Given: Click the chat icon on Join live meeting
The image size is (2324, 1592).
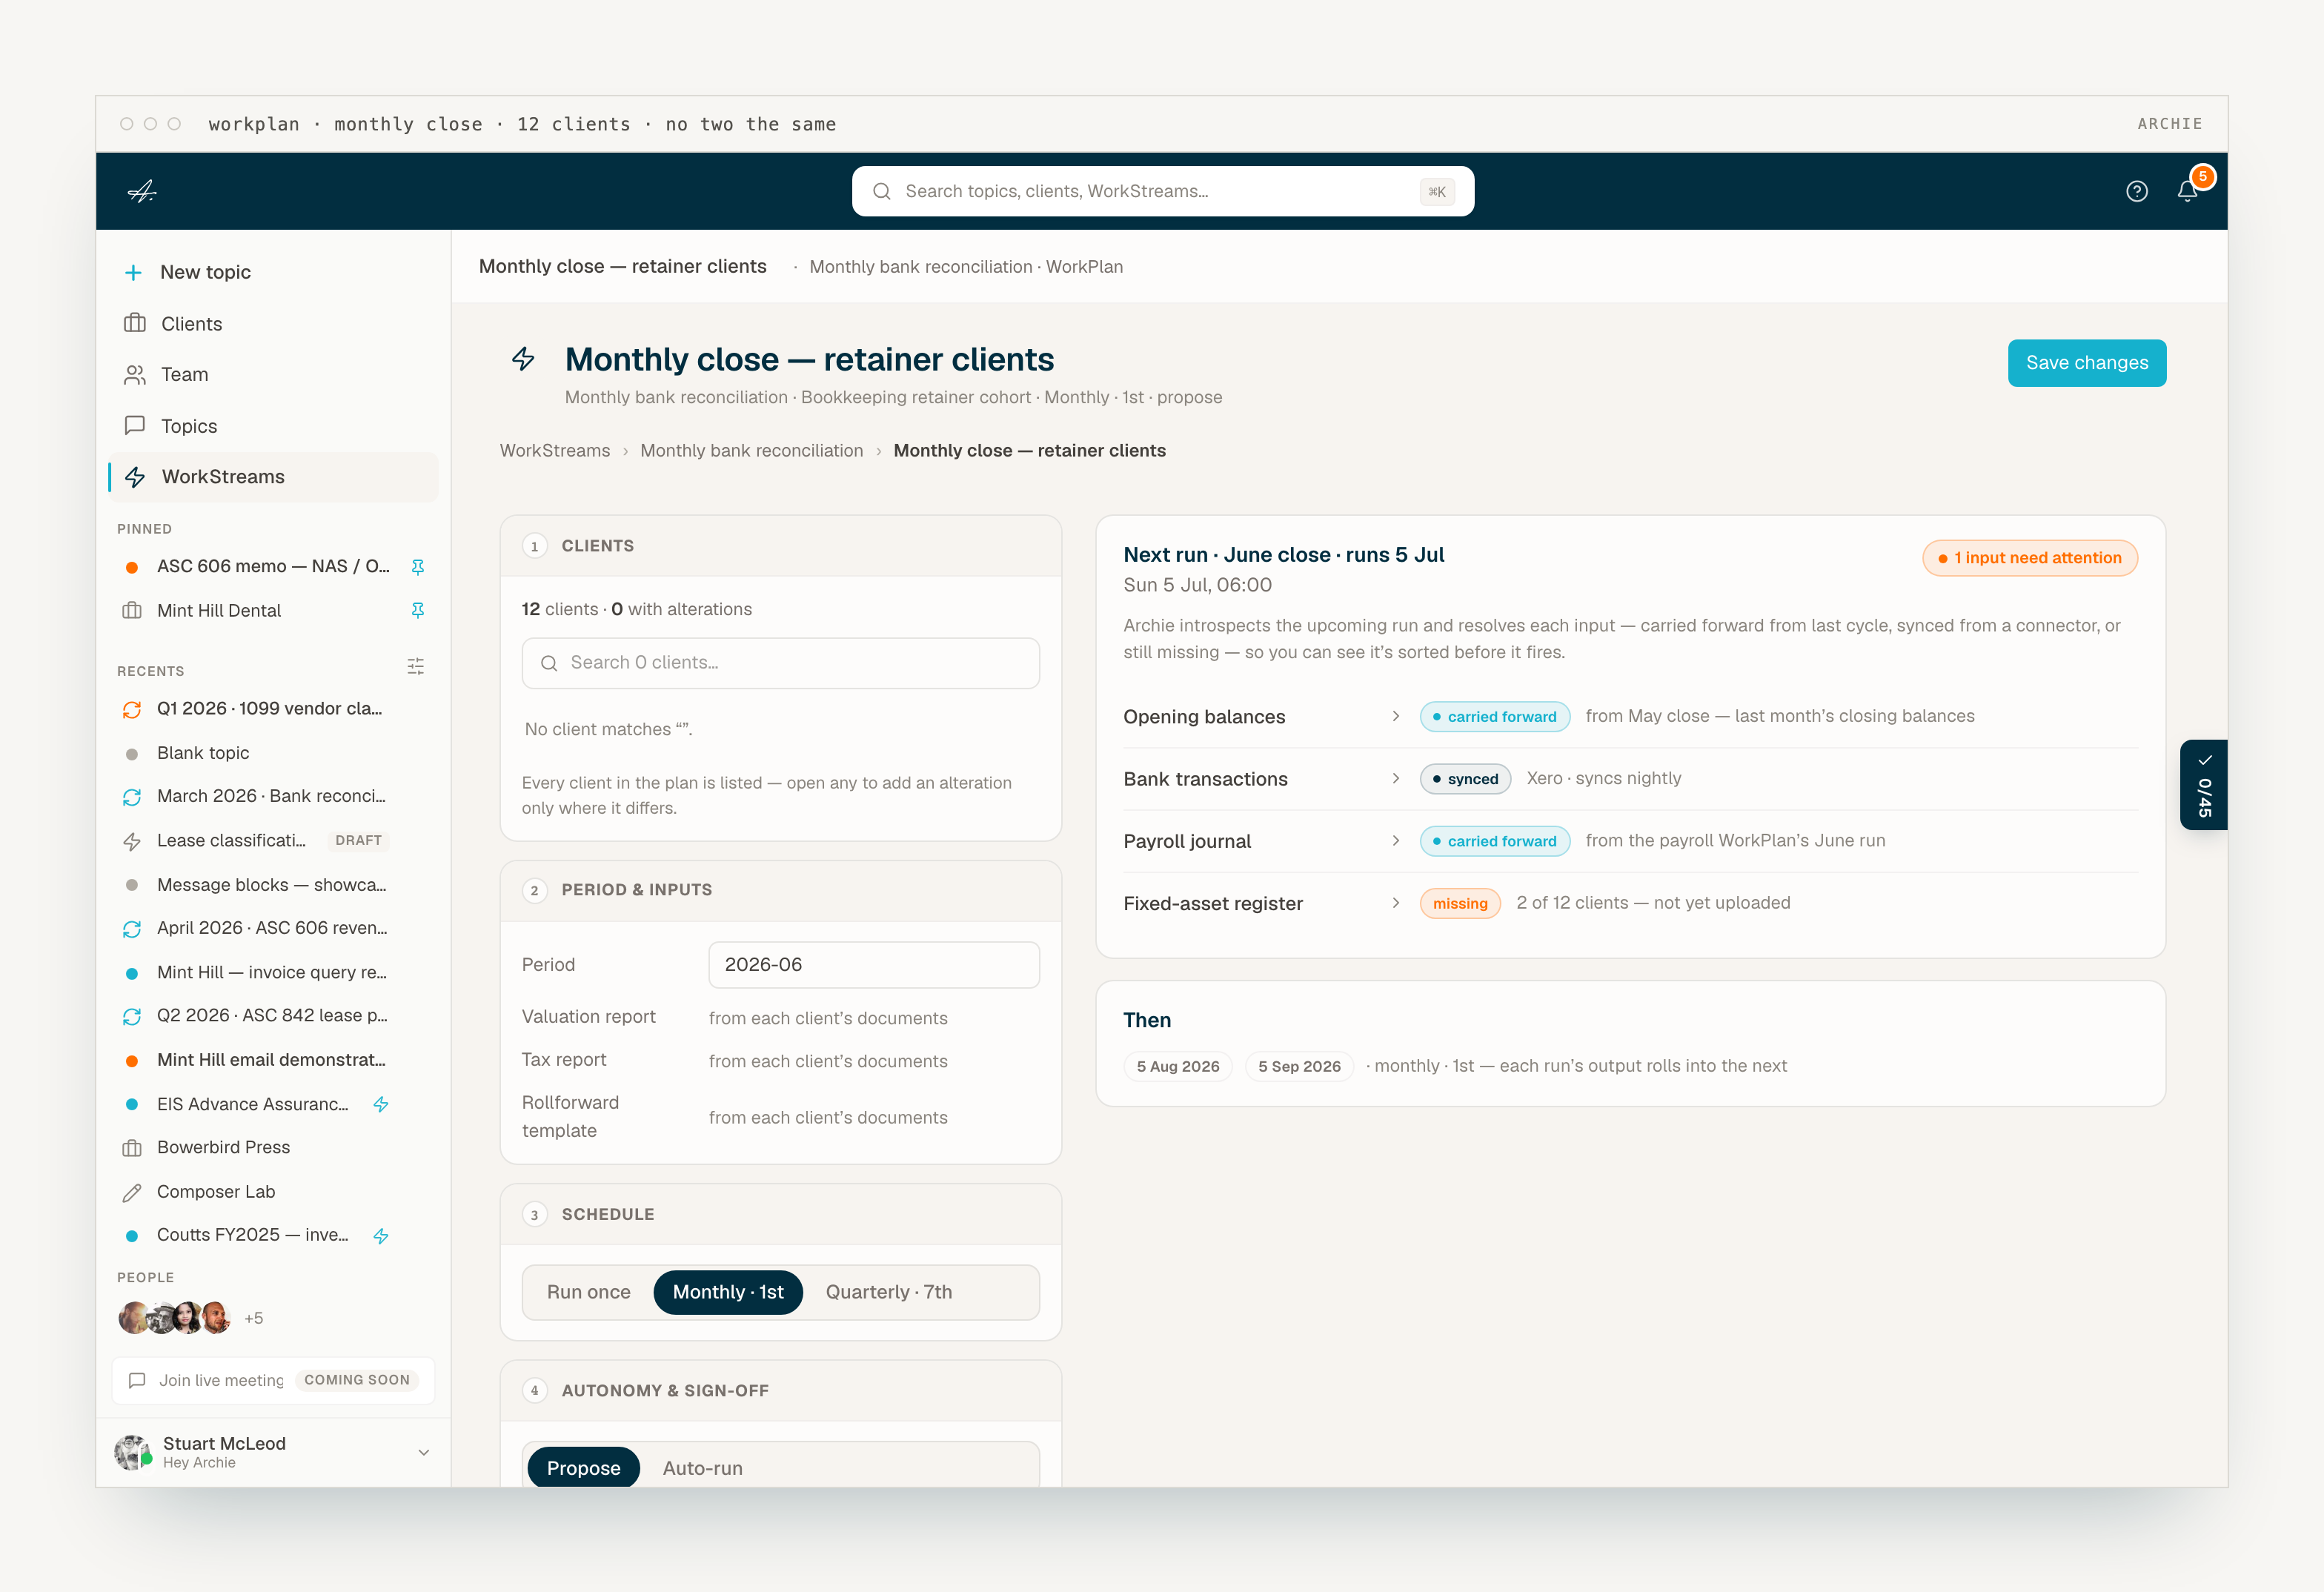Looking at the screenshot, I should point(138,1380).
